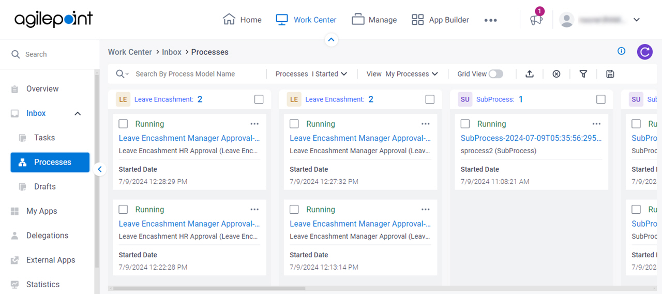Image resolution: width=662 pixels, height=294 pixels.
Task: Open Leave Encashment link on 12:28:29 card
Action: coord(189,138)
